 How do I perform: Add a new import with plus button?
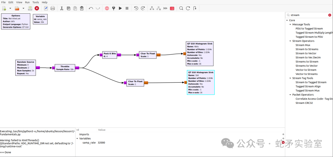pyautogui.click(x=283, y=134)
